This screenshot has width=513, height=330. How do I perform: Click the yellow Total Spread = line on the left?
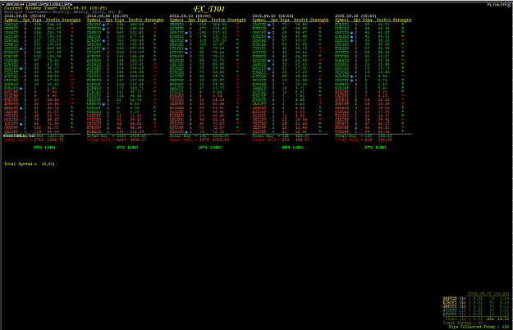[30, 164]
